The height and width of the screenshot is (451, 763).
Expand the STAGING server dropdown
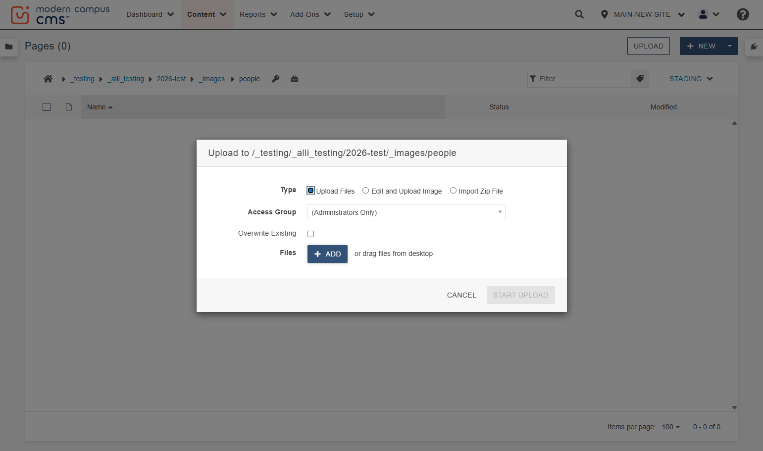click(x=691, y=79)
